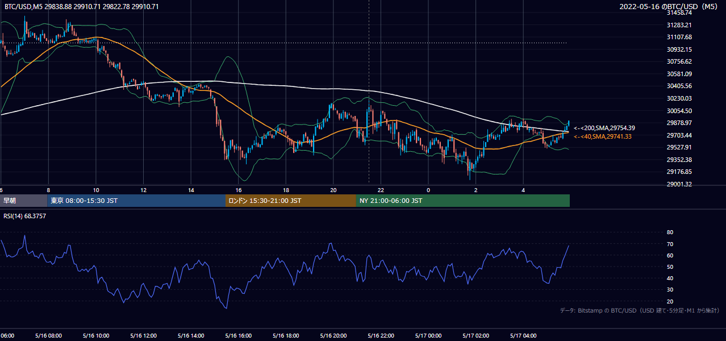Click the date label 5/17 02:00
Viewport: 726px width, 341px height.
coord(476,335)
